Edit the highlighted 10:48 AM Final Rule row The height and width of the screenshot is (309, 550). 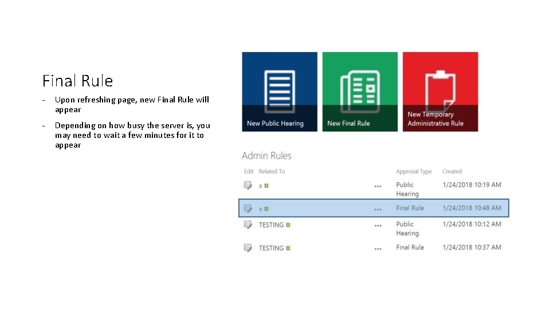(x=247, y=208)
